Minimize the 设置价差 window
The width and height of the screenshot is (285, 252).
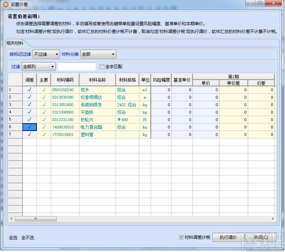(x=251, y=3)
